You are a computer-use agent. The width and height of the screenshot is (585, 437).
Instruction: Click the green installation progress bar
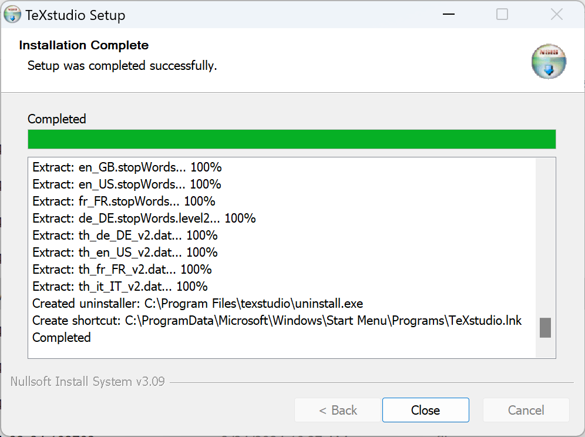(291, 139)
